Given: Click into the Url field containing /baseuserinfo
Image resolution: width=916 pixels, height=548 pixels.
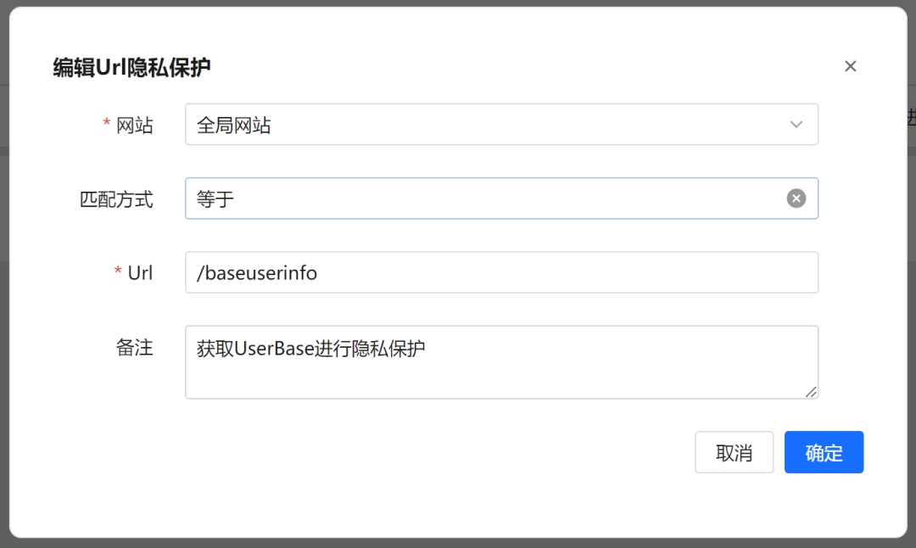Looking at the screenshot, I should (500, 272).
